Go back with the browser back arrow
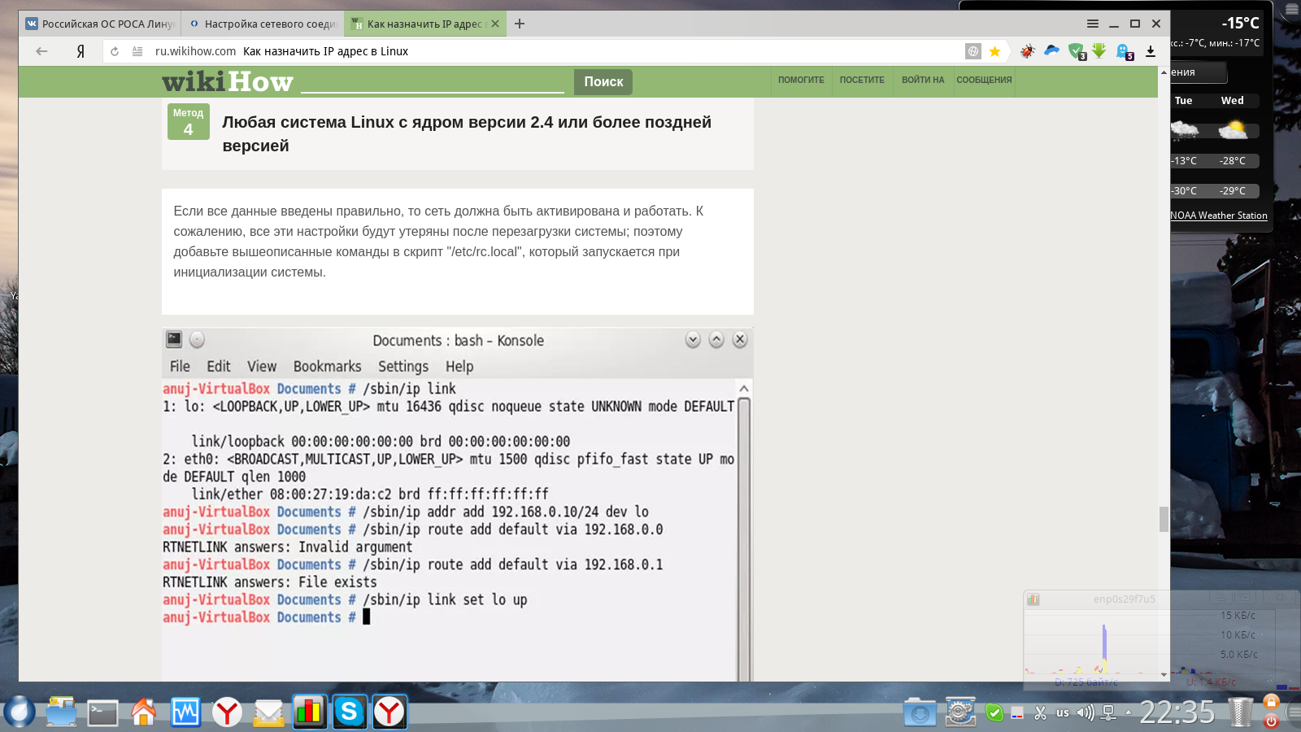 click(41, 51)
